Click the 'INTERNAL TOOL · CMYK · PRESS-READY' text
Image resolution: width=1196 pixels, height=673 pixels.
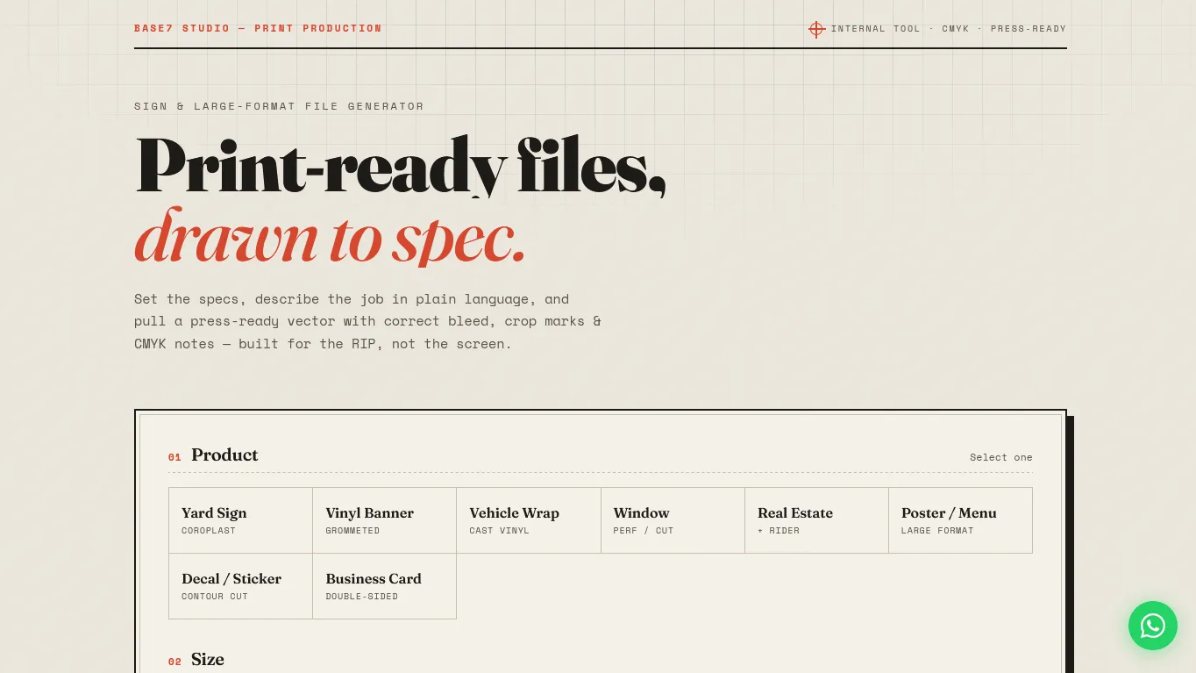coord(949,29)
